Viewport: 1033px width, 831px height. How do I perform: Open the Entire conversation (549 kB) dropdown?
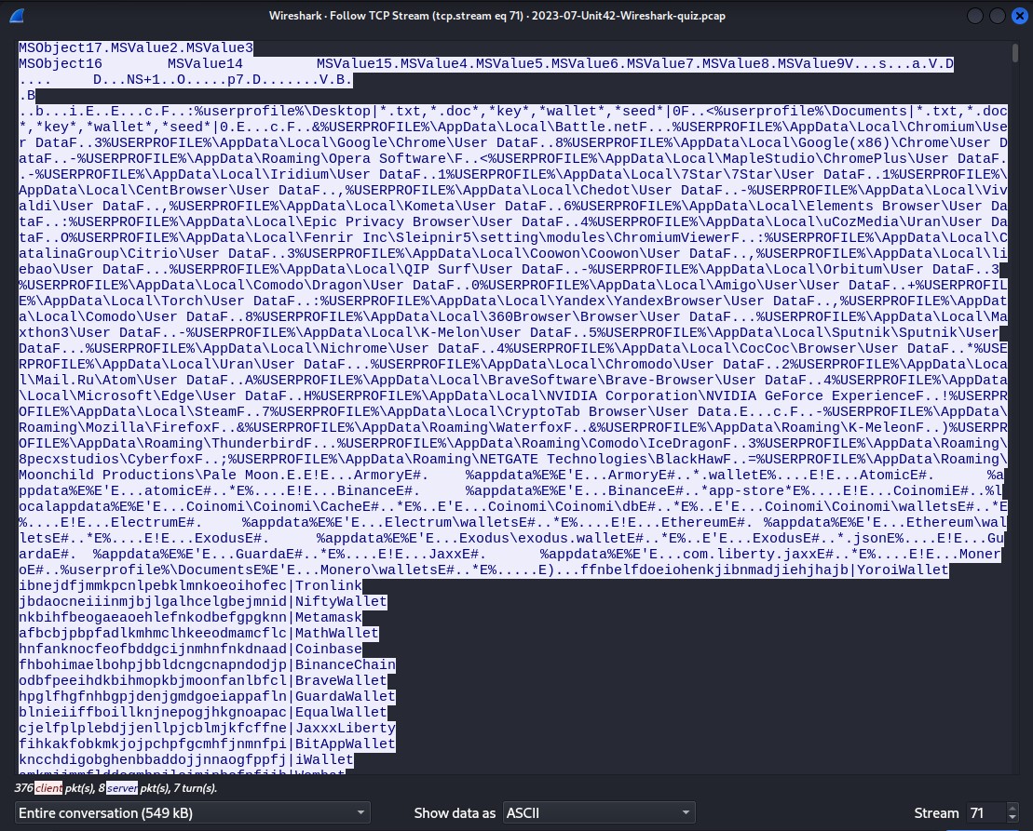[x=193, y=812]
